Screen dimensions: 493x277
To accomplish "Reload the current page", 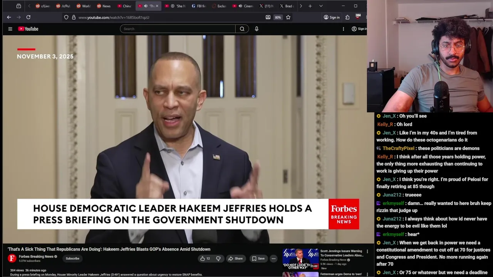I will [x=28, y=17].
